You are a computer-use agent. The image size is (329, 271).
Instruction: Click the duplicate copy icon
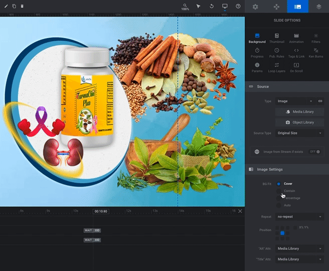(x=14, y=7)
